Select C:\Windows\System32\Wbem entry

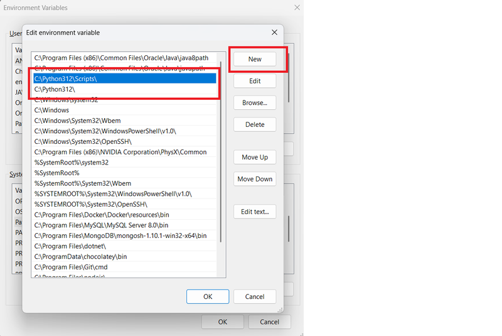point(125,121)
